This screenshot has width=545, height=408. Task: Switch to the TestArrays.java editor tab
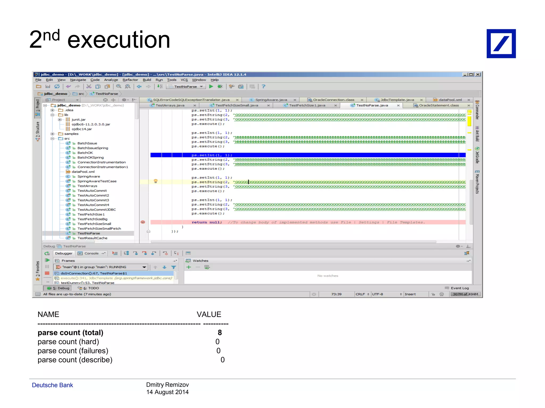point(170,105)
